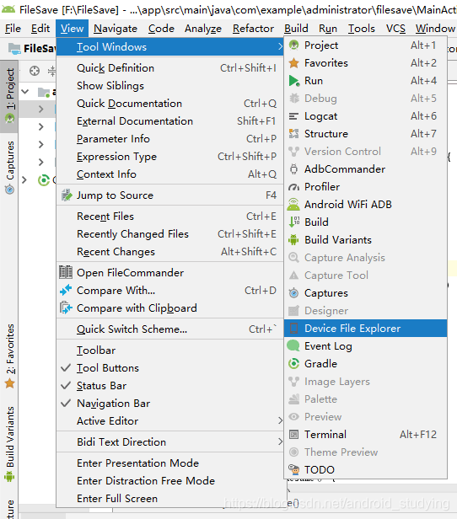457x519 pixels.
Task: Click the TODO icon in submenu
Action: point(293,469)
